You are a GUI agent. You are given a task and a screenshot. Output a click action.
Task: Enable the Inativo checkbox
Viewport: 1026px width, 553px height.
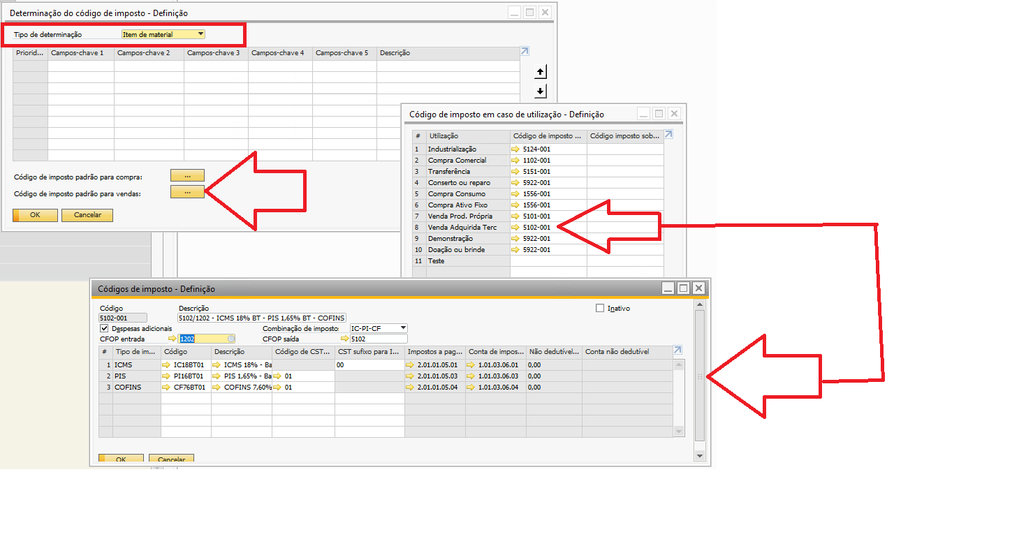click(x=599, y=308)
